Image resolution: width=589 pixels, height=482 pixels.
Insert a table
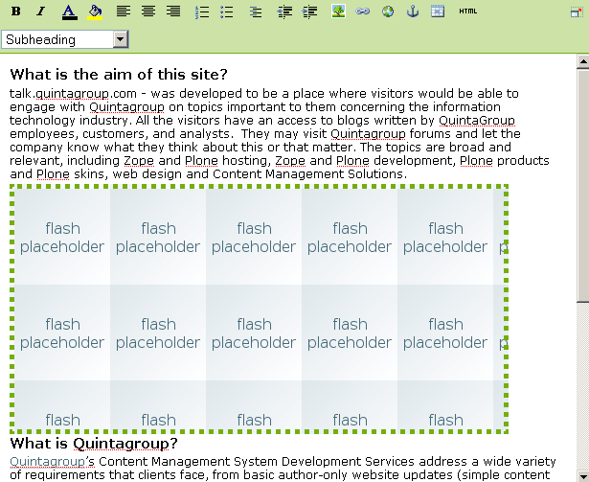pyautogui.click(x=438, y=11)
